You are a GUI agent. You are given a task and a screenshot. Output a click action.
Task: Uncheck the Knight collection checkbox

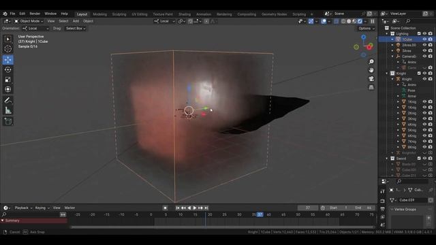419,73
